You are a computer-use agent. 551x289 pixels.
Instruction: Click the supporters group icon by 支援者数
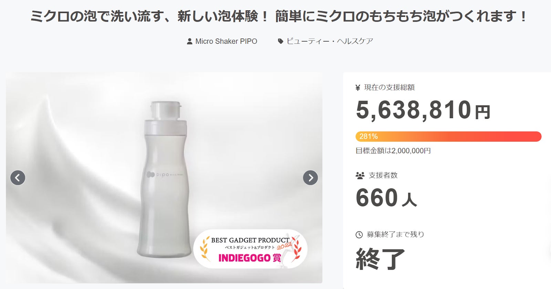[x=360, y=176]
